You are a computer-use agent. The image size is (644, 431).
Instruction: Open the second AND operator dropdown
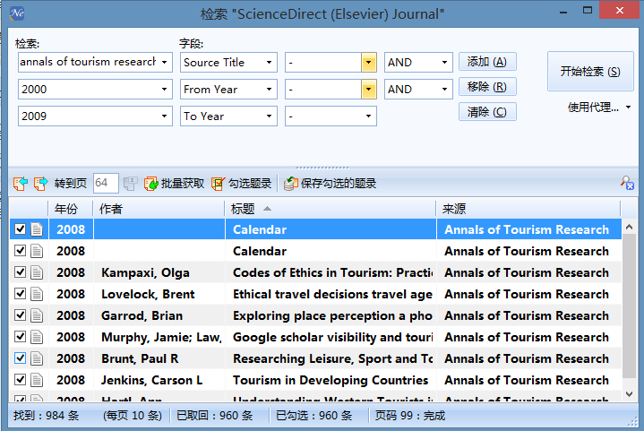click(x=444, y=90)
